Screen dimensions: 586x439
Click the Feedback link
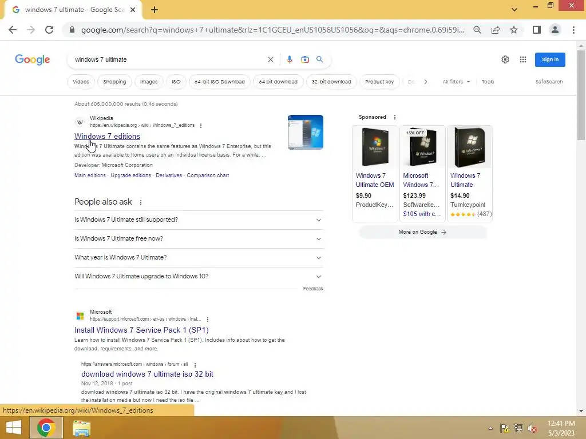pyautogui.click(x=313, y=289)
